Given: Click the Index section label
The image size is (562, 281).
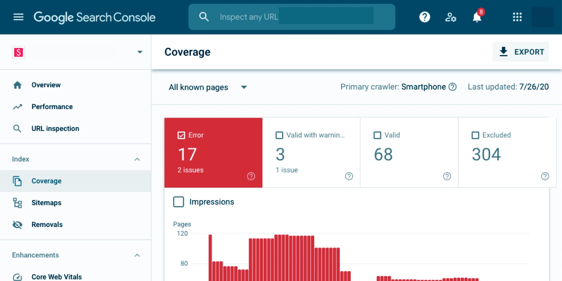Looking at the screenshot, I should 21,159.
